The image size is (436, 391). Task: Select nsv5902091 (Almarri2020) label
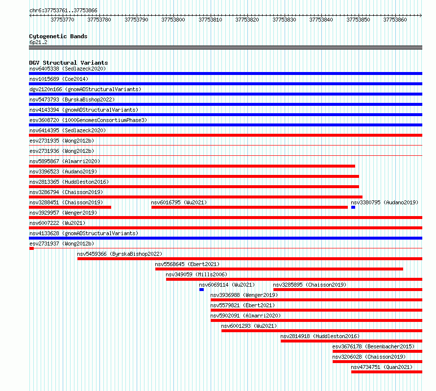click(x=245, y=316)
